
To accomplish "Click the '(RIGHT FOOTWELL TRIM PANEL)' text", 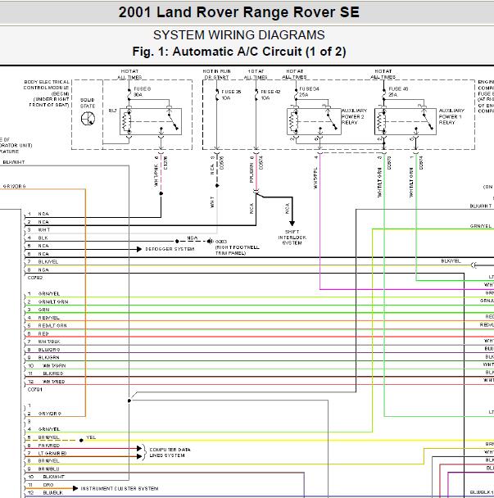I will (237, 251).
